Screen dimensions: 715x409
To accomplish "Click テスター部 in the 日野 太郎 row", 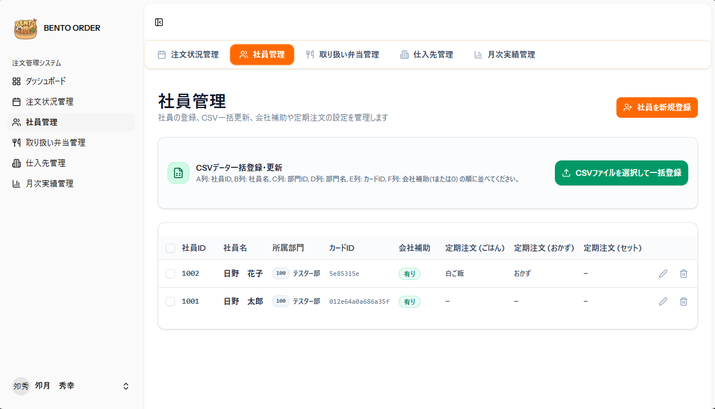I will (307, 301).
